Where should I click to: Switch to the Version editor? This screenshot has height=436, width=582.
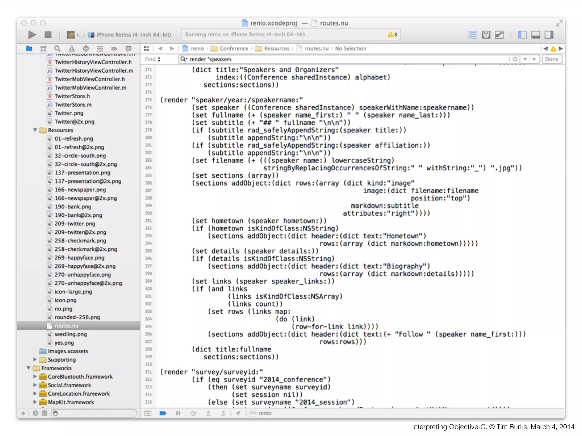coord(499,35)
